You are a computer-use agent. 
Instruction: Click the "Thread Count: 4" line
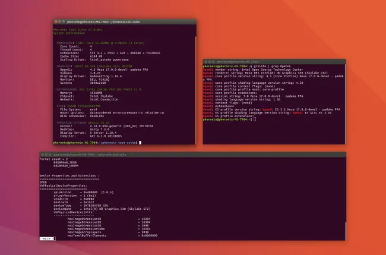[76, 49]
